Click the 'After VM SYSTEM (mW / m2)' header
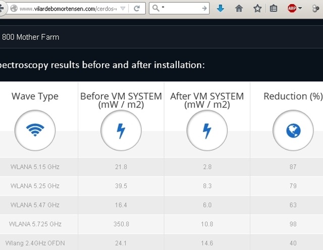The width and height of the screenshot is (323, 250). click(207, 101)
